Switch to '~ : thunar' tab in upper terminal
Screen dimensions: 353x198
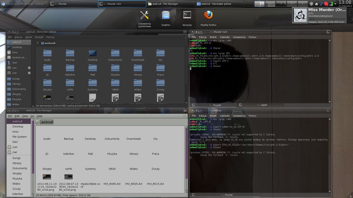pos(214,105)
